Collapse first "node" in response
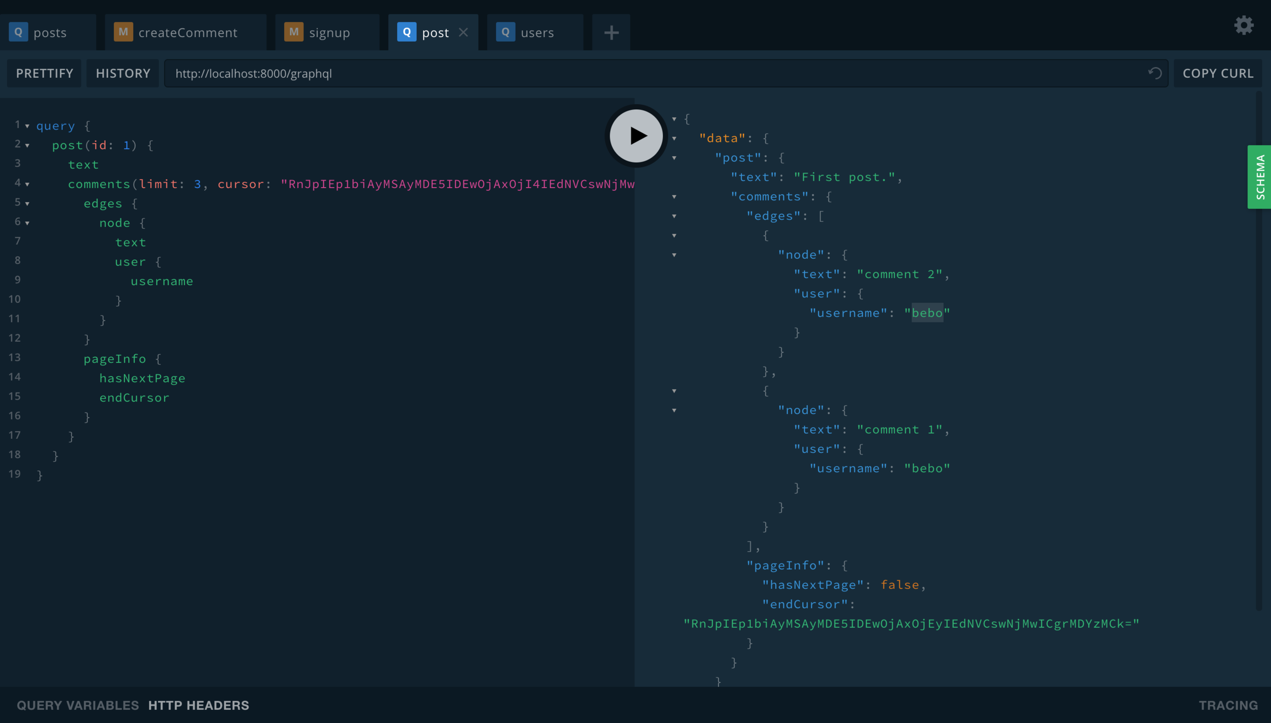 (674, 255)
